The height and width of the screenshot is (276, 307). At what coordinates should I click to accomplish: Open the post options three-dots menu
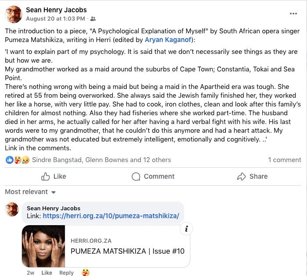tap(293, 14)
